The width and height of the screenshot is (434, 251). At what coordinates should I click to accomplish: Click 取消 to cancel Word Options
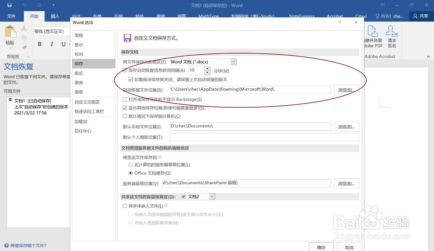pyautogui.click(x=349, y=247)
